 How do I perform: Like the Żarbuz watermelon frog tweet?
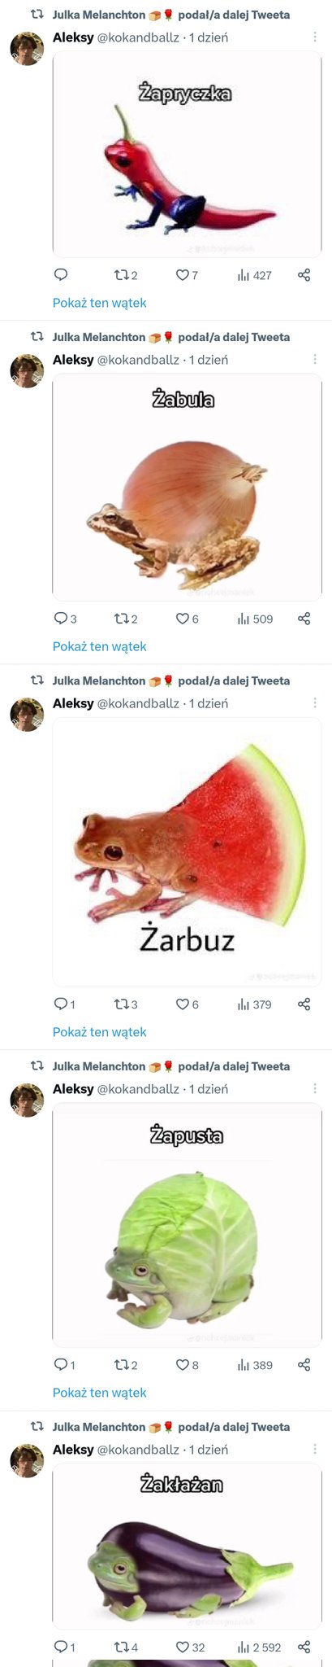point(187,1004)
